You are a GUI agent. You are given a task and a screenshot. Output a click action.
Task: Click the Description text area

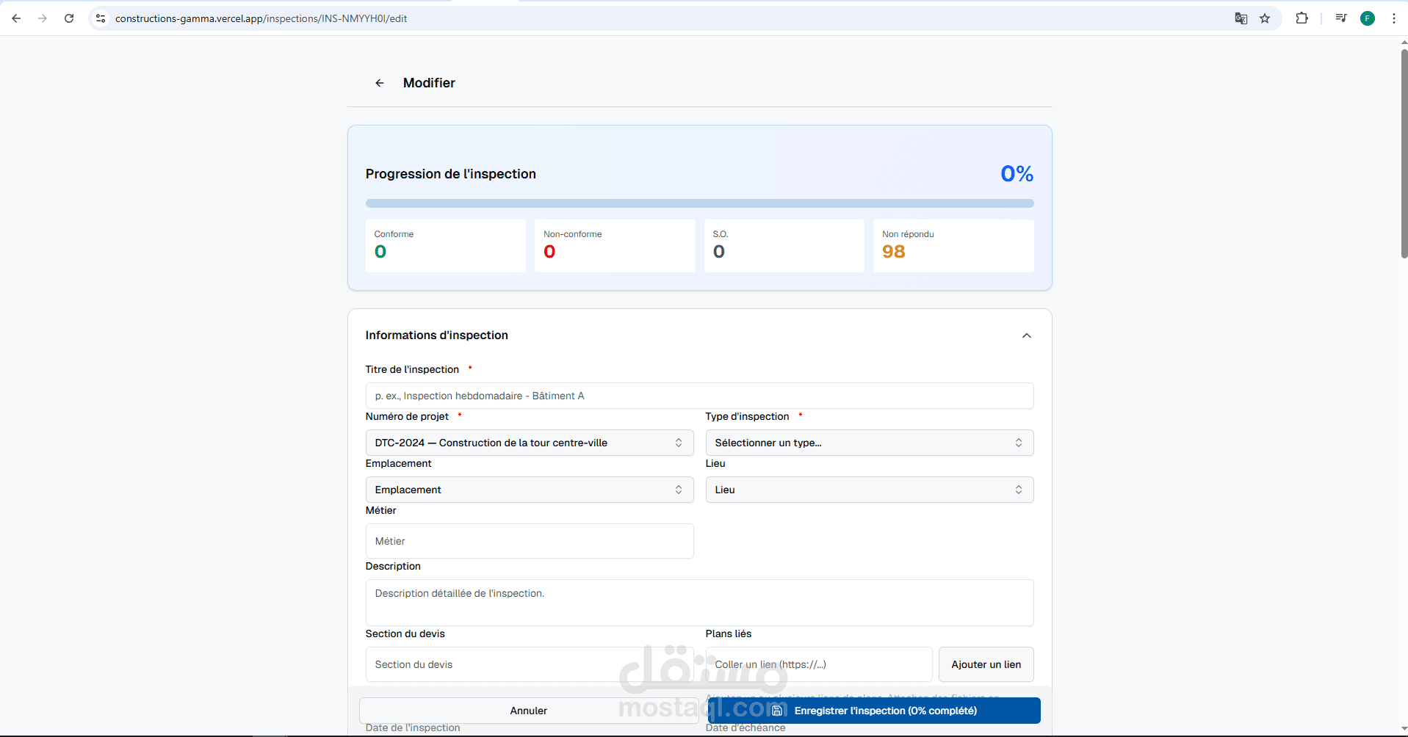point(700,603)
